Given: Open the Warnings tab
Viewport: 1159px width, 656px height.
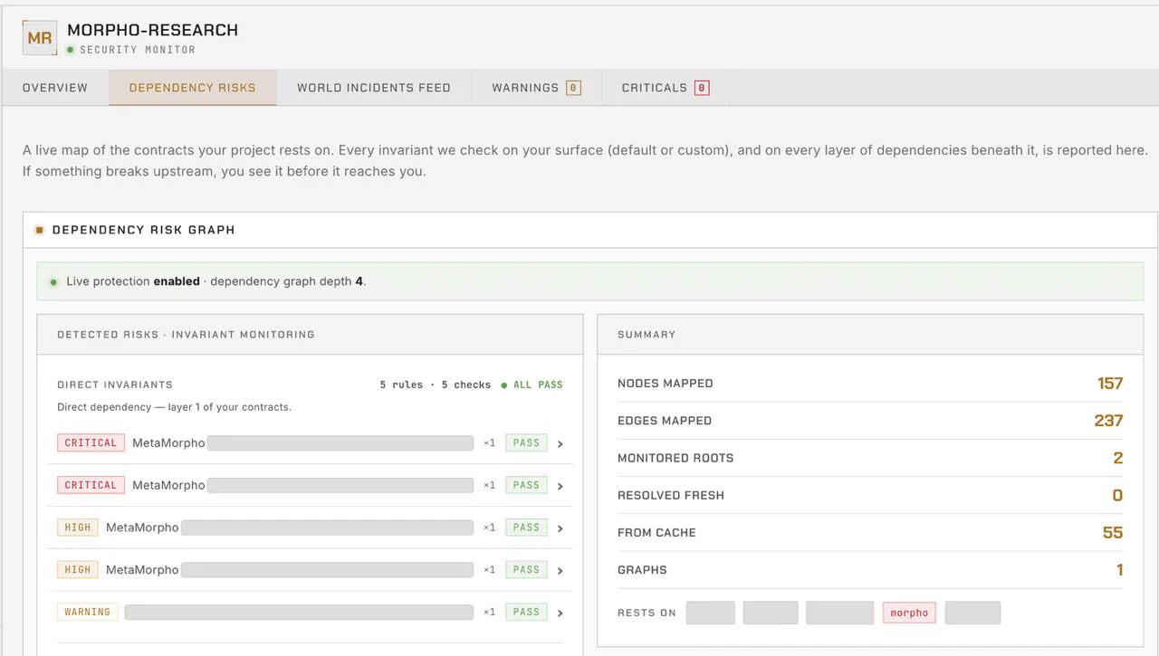Looking at the screenshot, I should (536, 88).
